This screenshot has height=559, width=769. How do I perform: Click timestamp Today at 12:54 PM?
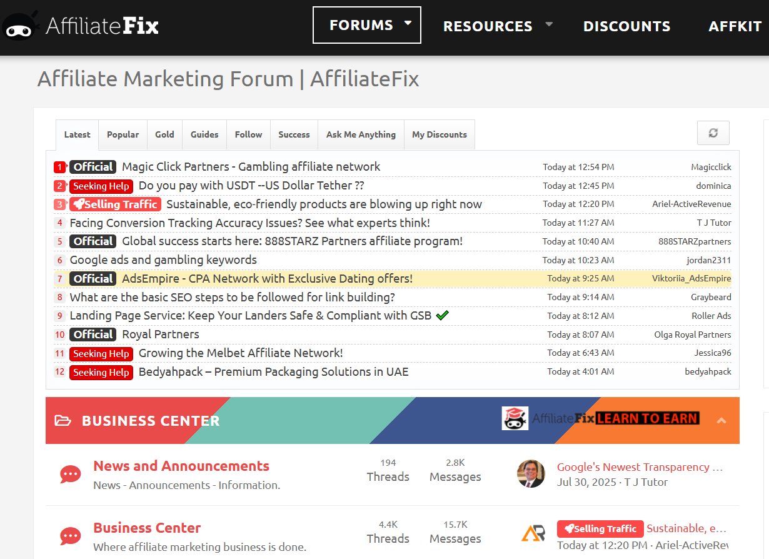[578, 167]
